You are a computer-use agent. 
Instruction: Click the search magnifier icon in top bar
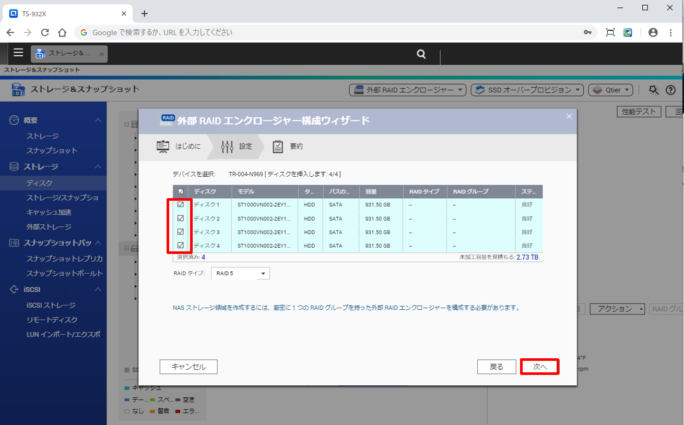(421, 54)
